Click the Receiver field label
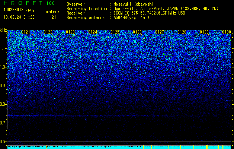Image resolution: width=234 pixels, height=149 pixels. (x=76, y=13)
